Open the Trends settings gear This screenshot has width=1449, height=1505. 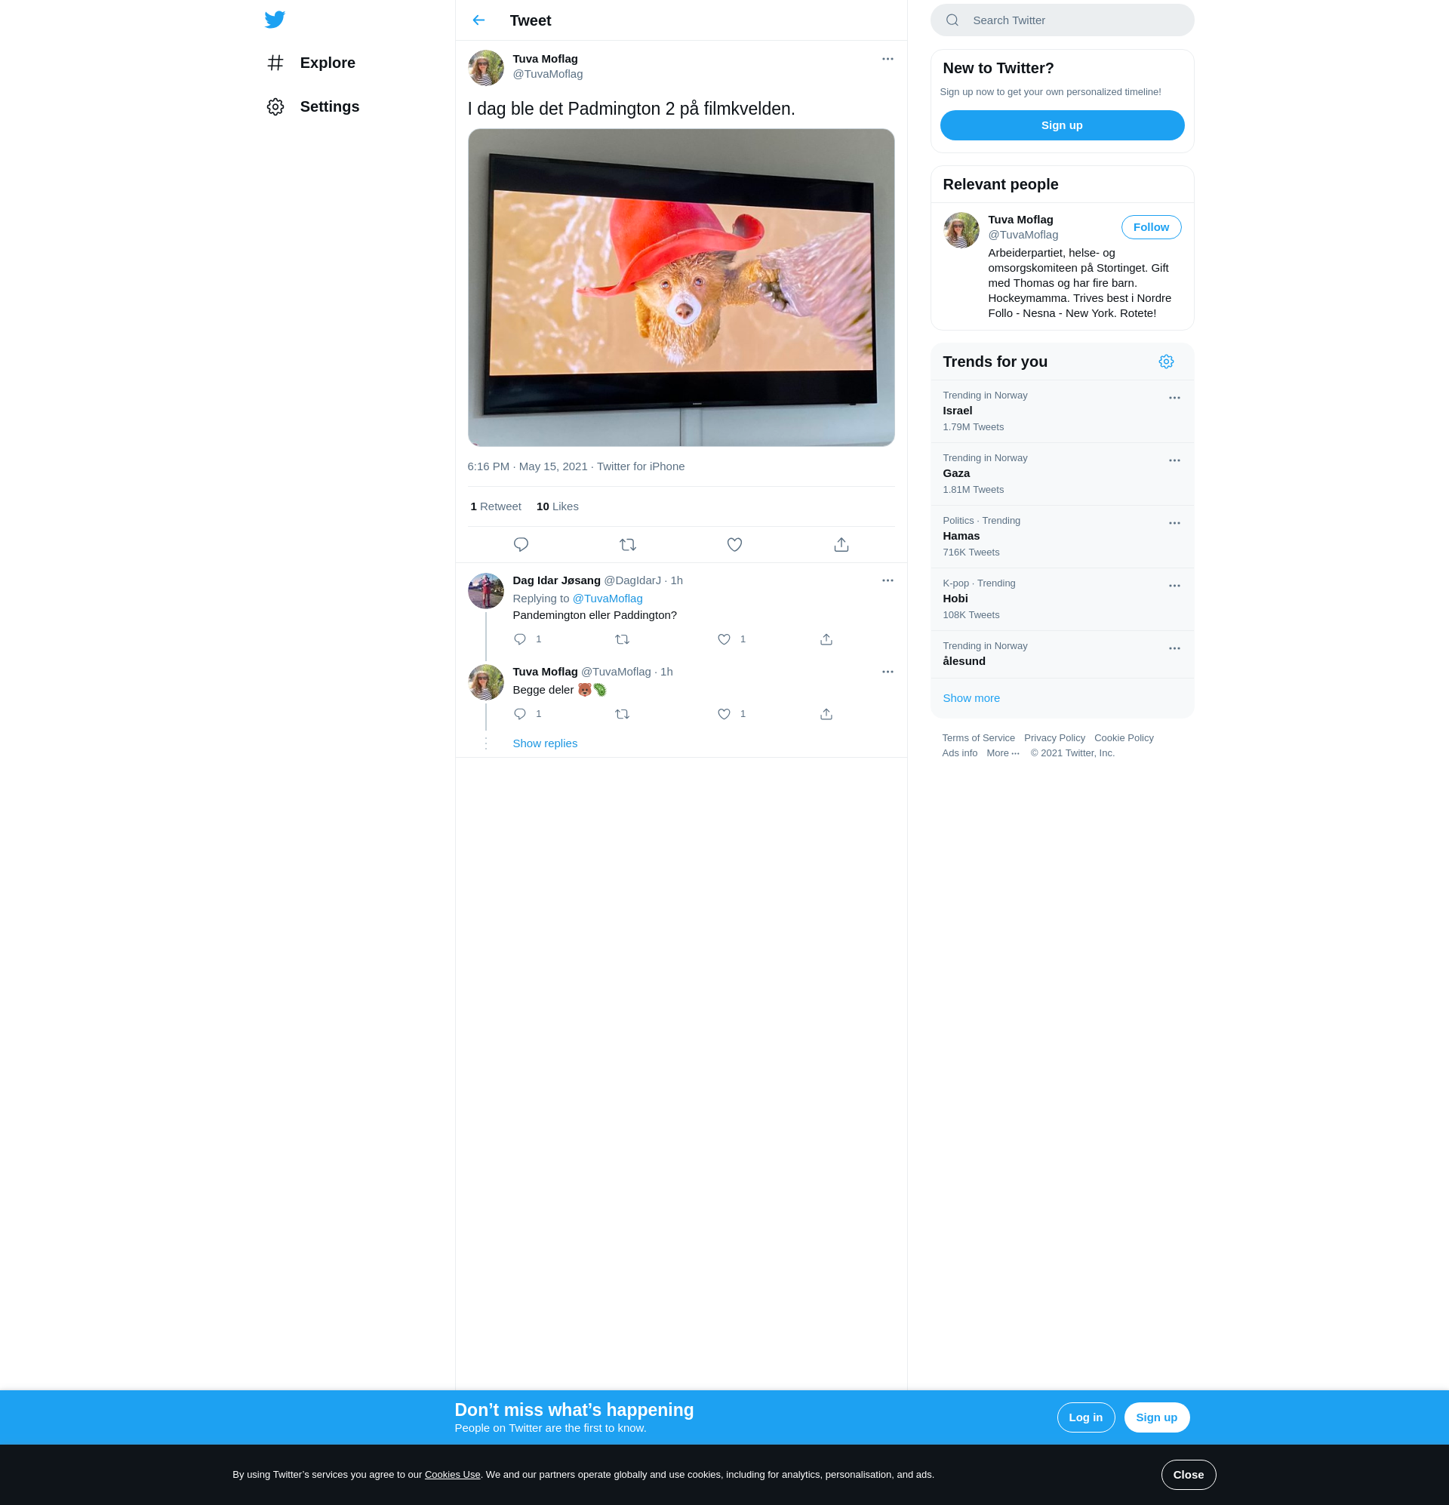tap(1166, 362)
